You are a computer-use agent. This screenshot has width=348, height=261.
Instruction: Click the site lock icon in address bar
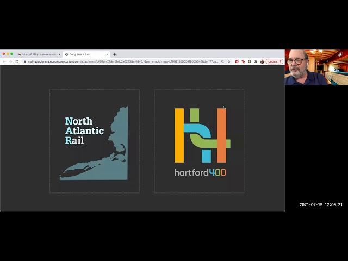pos(24,61)
